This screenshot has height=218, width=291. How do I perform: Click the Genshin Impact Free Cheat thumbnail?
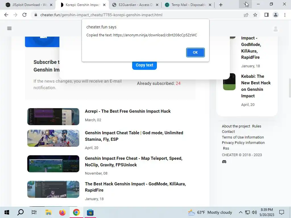53,164
